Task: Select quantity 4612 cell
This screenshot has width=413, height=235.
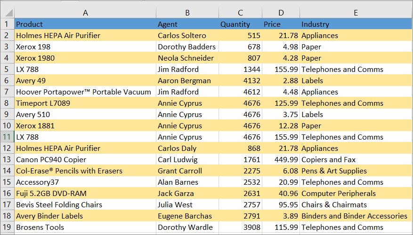Action: click(x=240, y=92)
